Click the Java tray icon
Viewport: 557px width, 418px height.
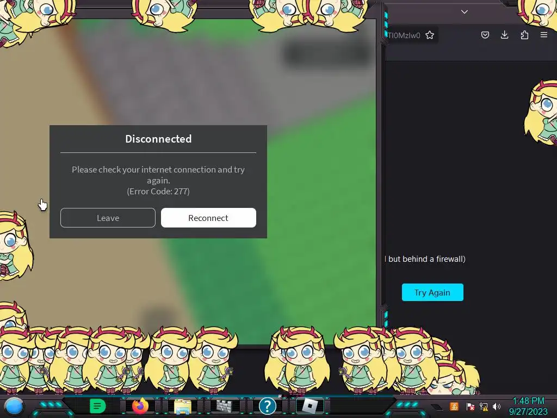pos(454,406)
